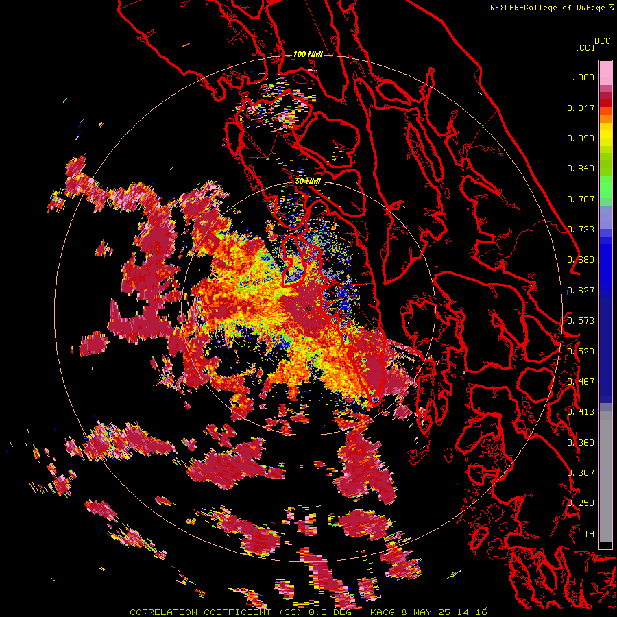Image resolution: width=617 pixels, height=617 pixels.
Task: Click the 100 NMI range ring label
Action: pyautogui.click(x=308, y=54)
